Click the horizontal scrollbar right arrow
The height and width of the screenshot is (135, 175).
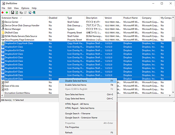170,96
